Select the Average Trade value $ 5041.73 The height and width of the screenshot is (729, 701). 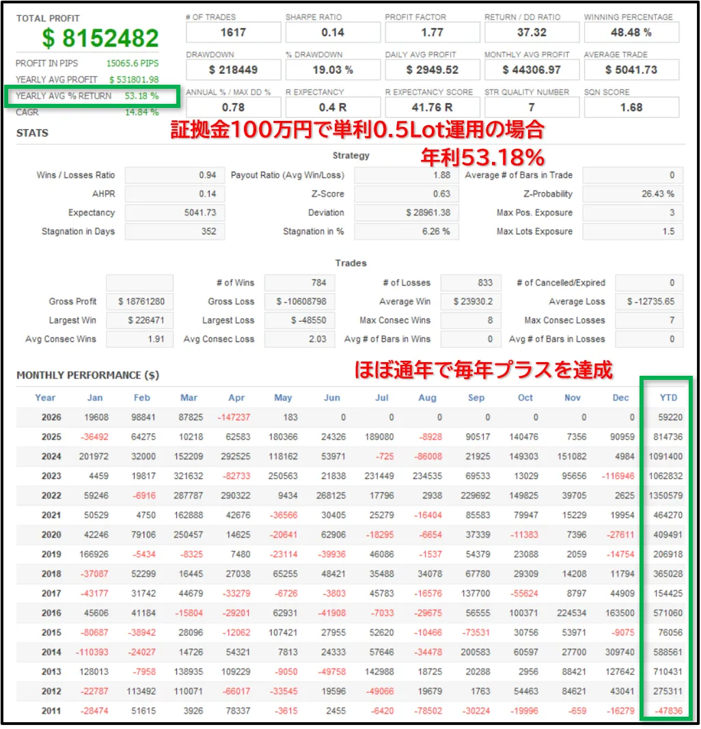pos(631,70)
